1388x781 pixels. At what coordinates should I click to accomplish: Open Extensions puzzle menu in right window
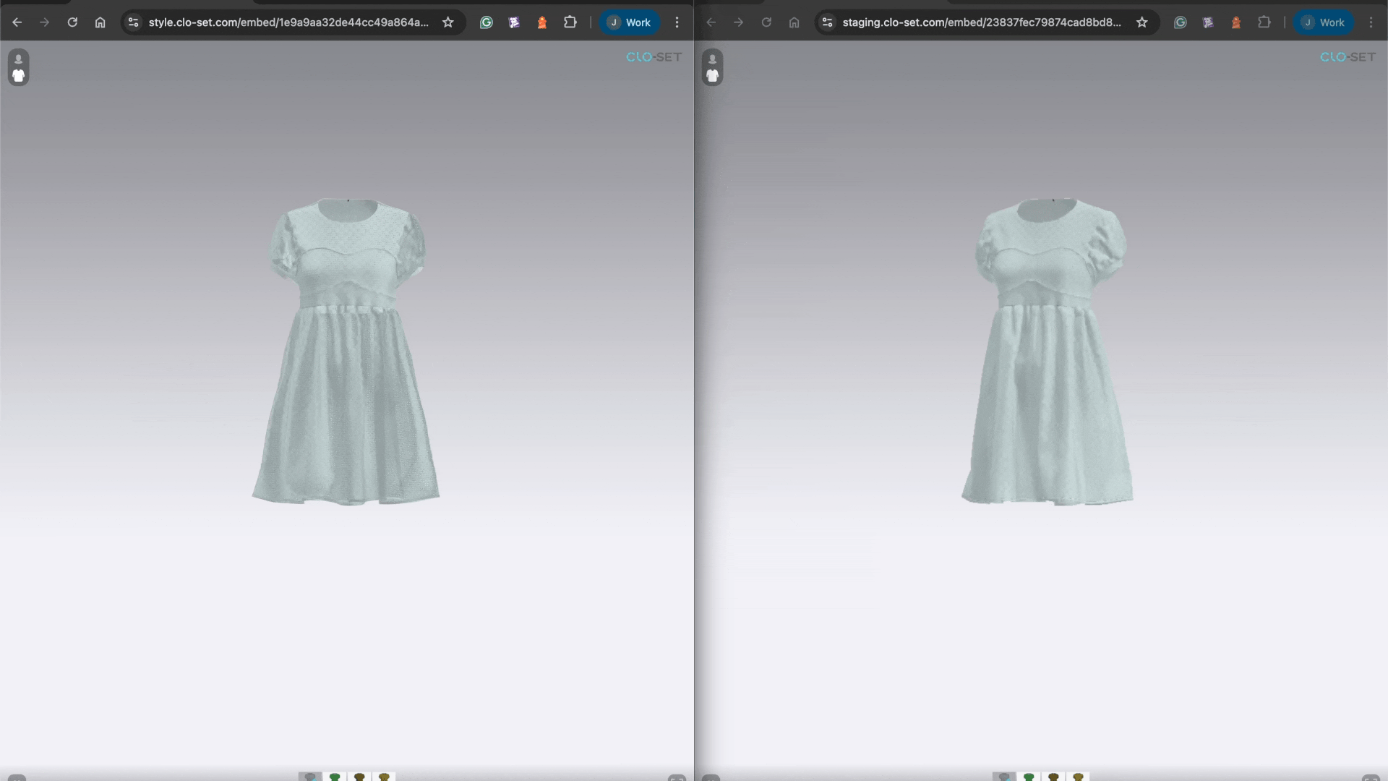pyautogui.click(x=1264, y=22)
